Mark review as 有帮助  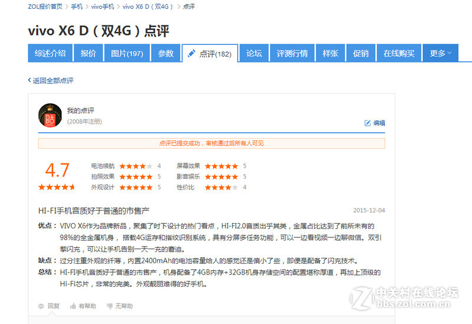[87, 306]
